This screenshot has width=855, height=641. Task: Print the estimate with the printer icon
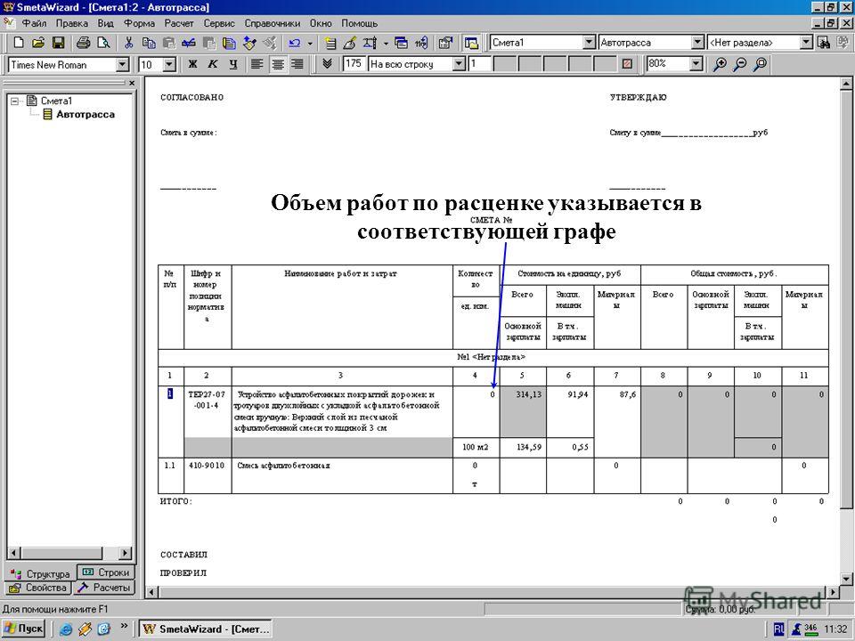(x=84, y=43)
